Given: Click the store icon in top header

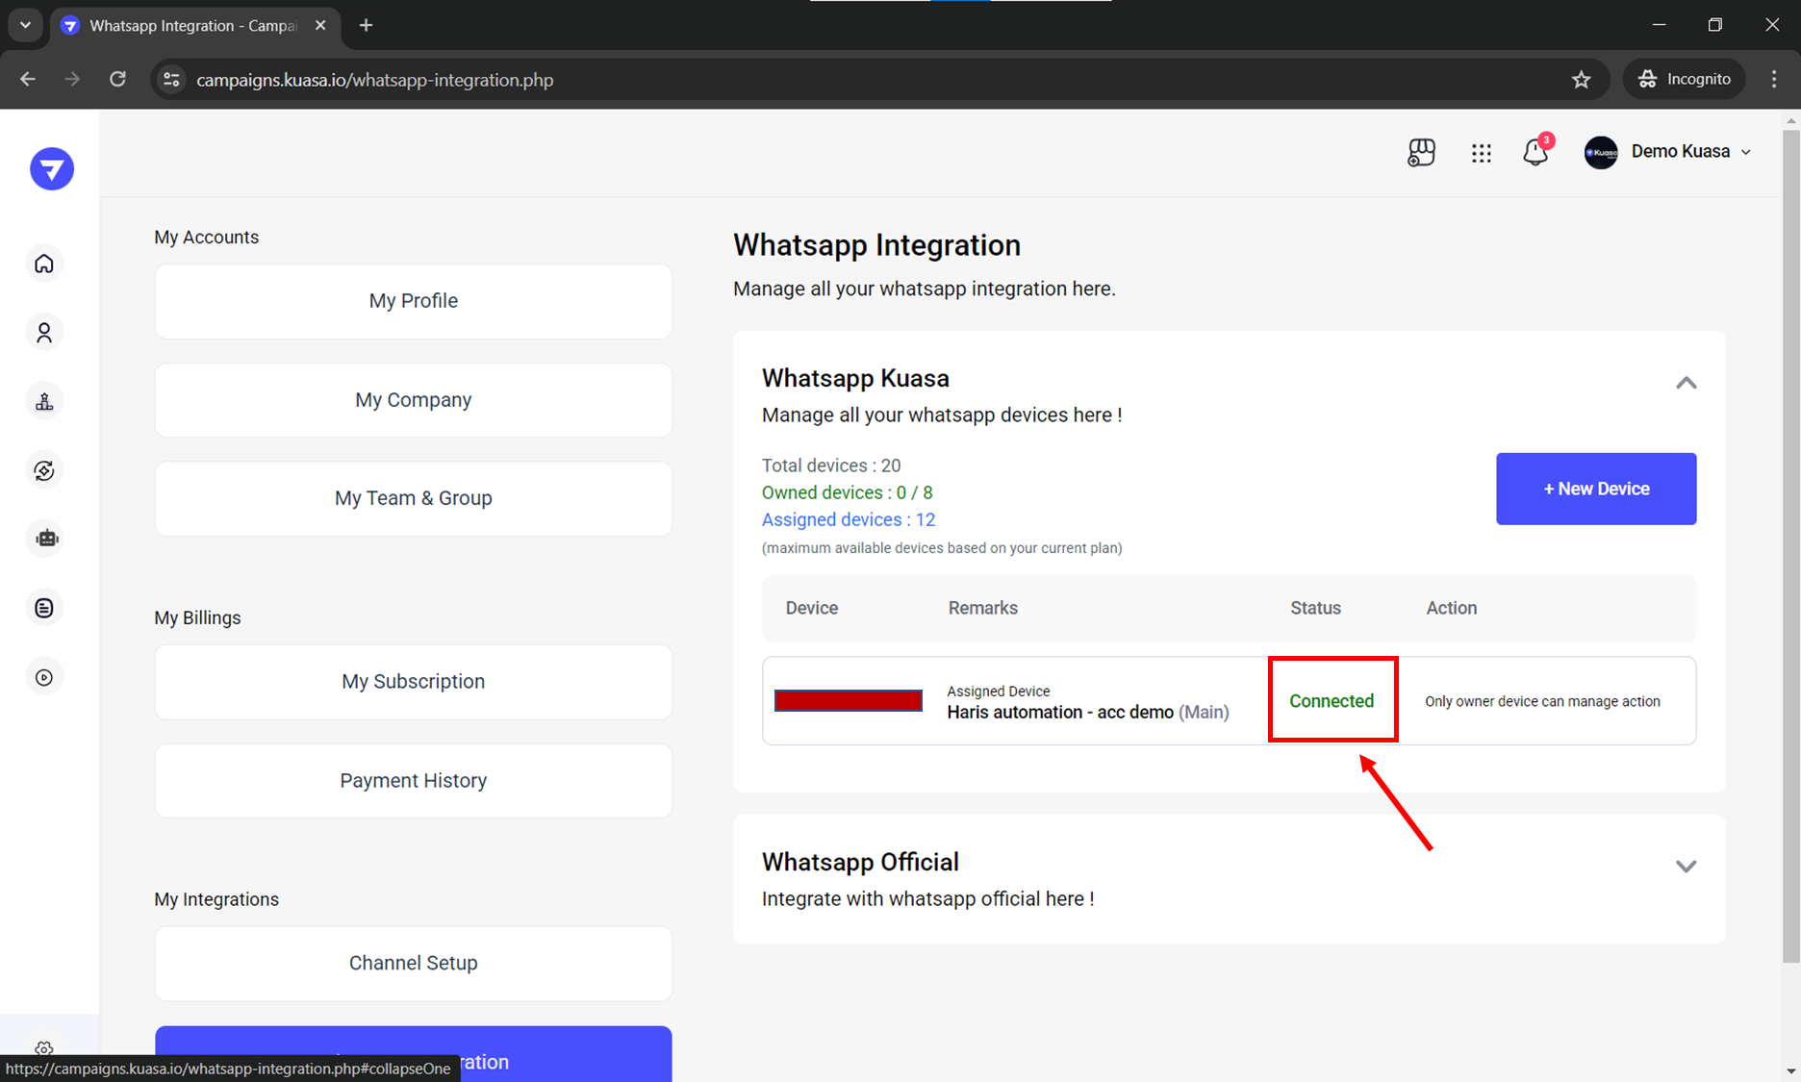Looking at the screenshot, I should point(1421,152).
